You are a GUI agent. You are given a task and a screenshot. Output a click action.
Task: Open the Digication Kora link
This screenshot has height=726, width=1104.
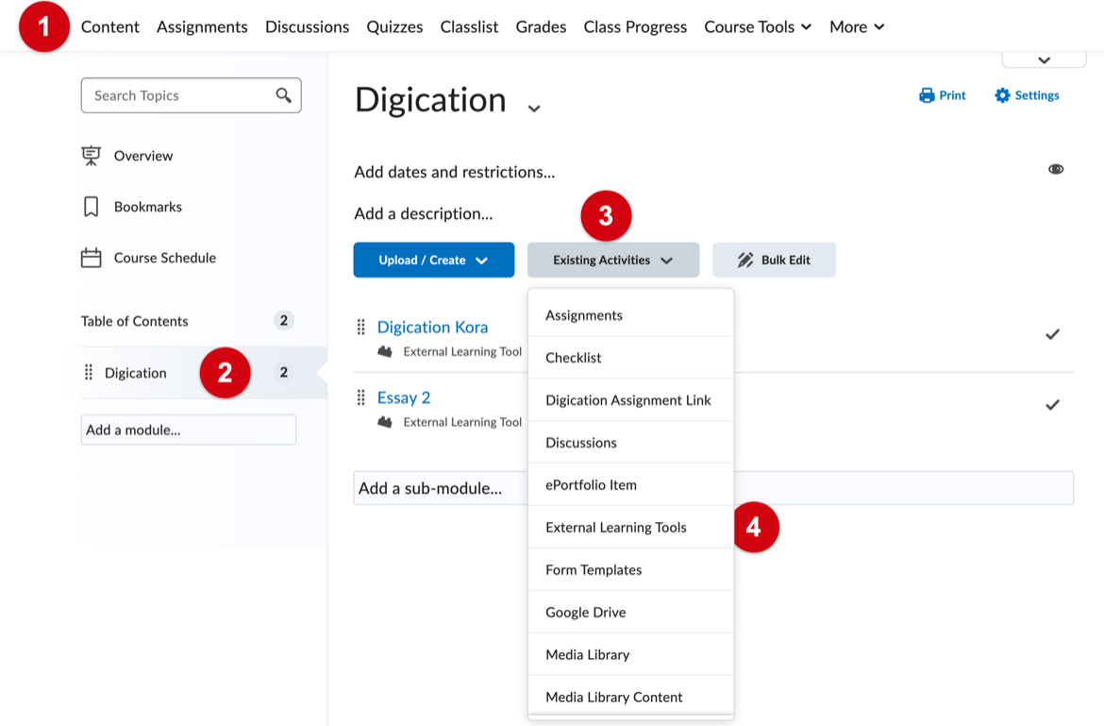point(432,327)
